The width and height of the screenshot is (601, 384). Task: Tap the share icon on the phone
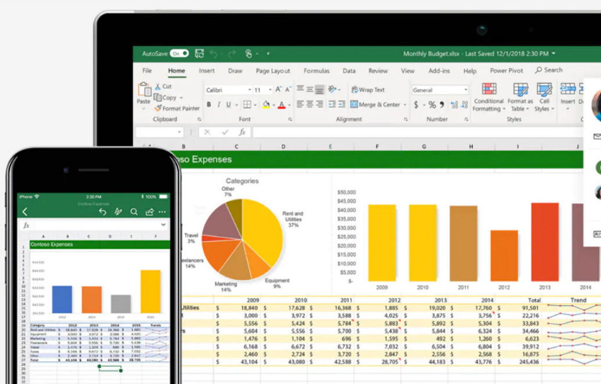(x=149, y=212)
